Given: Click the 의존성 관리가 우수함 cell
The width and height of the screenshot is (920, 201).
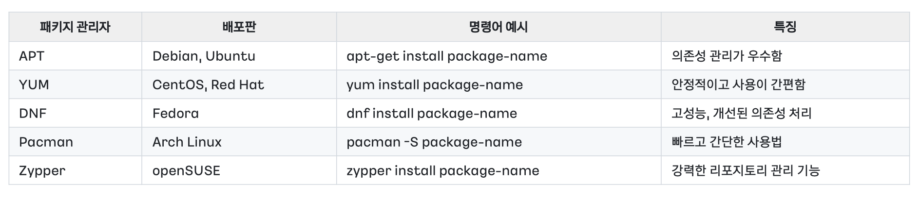Looking at the screenshot, I should (727, 56).
